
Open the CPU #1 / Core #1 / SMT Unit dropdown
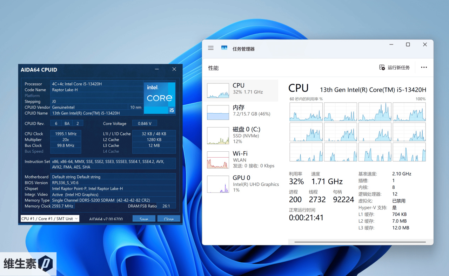50,219
